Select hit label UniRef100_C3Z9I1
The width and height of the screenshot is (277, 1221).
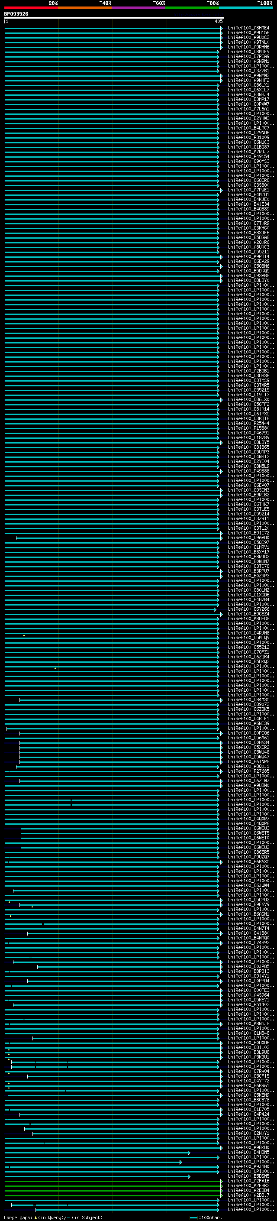coord(248,518)
